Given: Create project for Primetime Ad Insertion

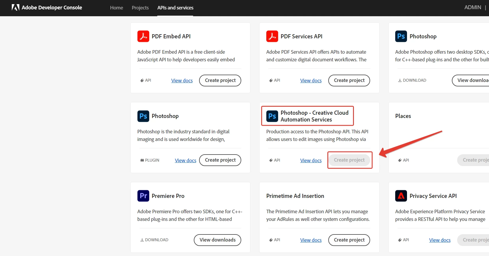Looking at the screenshot, I should tap(349, 240).
